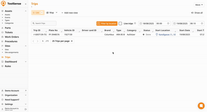Click the Driver card ID column header

pyautogui.click(x=89, y=30)
